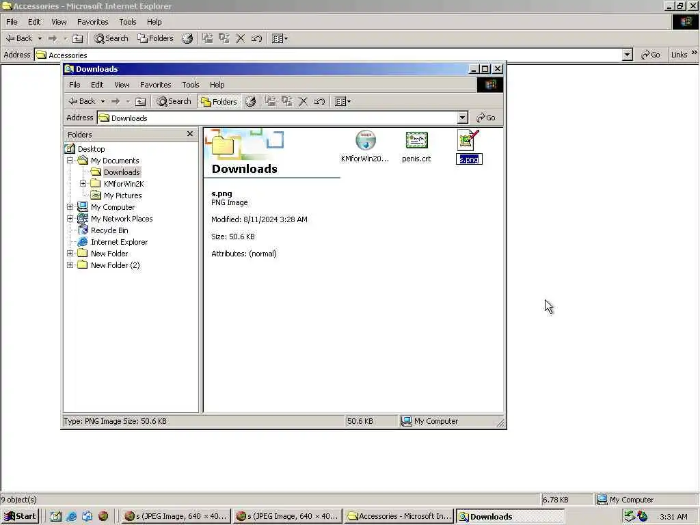Expand the New Folder (2) tree node
The image size is (700, 525).
point(70,265)
